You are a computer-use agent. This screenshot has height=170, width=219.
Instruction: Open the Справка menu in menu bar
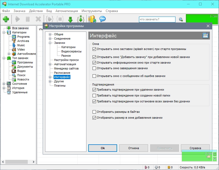pos(112,11)
